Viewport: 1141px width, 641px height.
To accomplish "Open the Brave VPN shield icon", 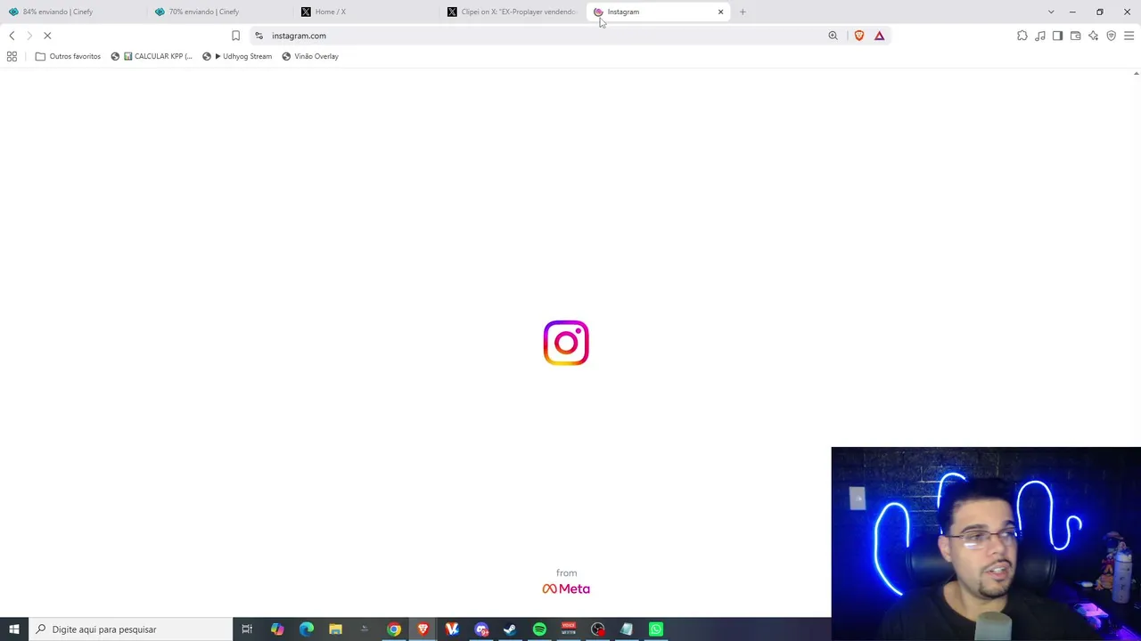I will (1111, 36).
